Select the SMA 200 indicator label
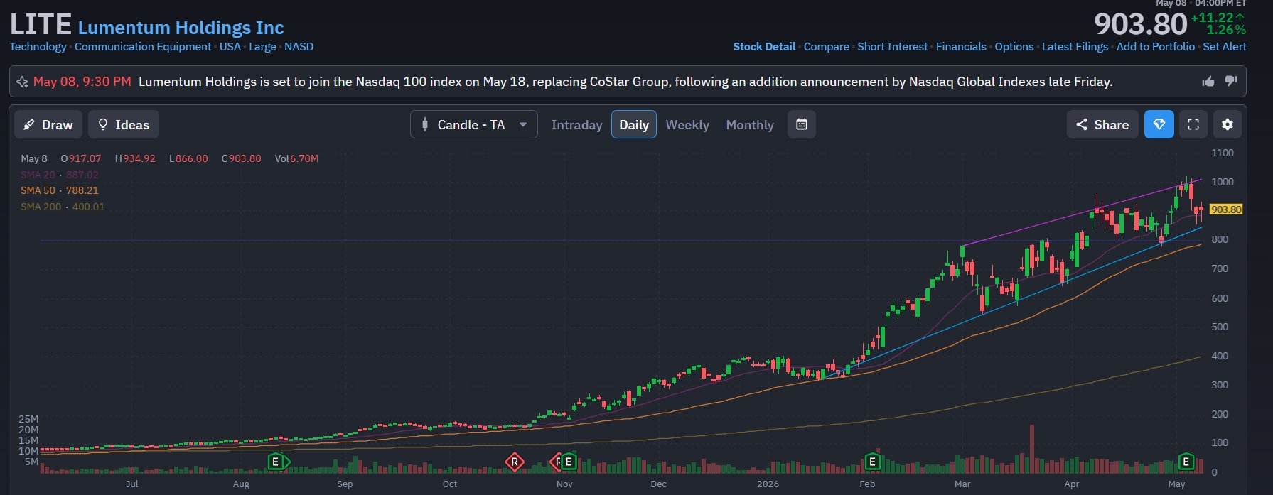The height and width of the screenshot is (495, 1273). [x=63, y=207]
